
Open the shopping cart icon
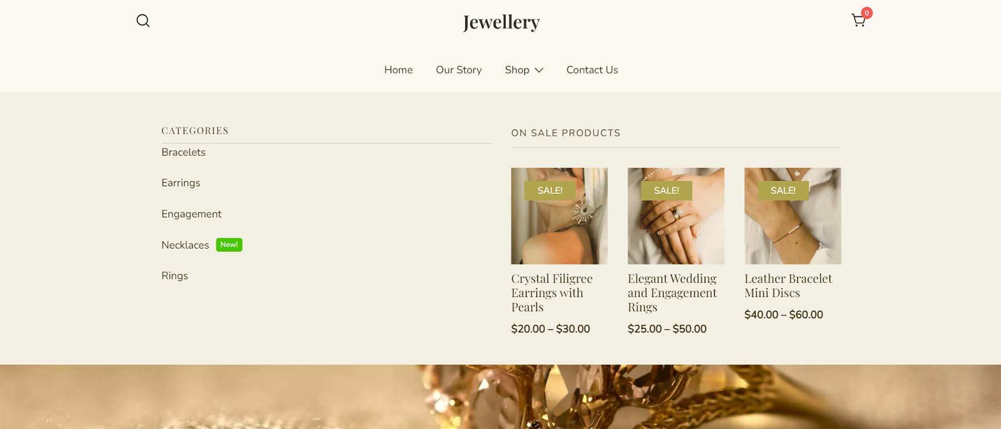point(858,21)
